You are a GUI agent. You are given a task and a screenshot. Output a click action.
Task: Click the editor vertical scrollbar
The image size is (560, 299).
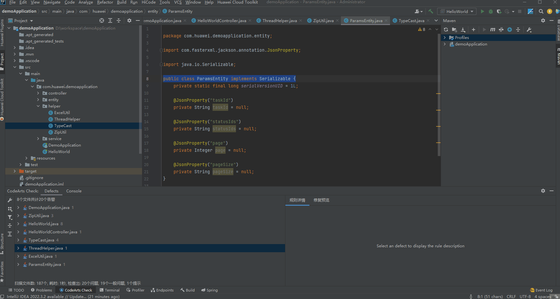pos(439,94)
